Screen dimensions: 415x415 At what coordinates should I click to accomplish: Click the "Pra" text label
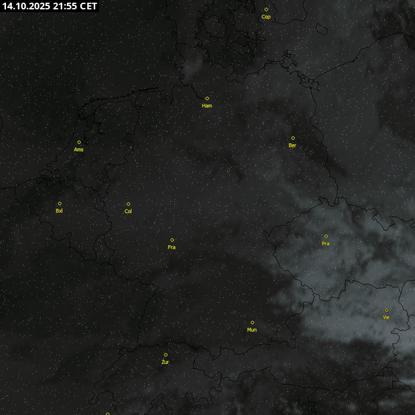click(x=326, y=244)
